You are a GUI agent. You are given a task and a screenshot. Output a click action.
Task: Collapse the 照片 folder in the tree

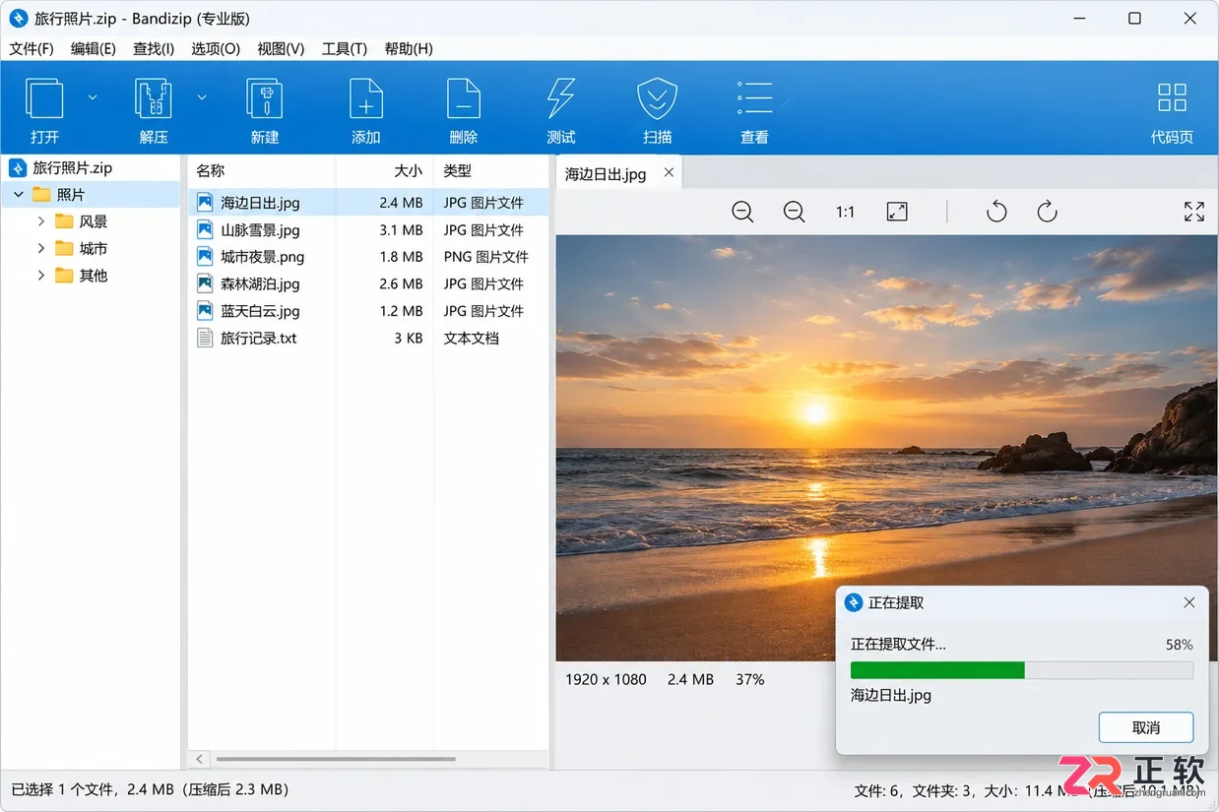click(19, 195)
